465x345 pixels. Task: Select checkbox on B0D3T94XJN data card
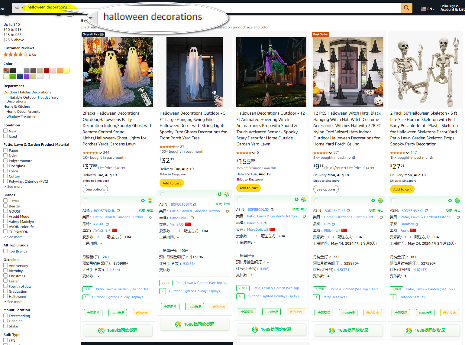[86, 200]
